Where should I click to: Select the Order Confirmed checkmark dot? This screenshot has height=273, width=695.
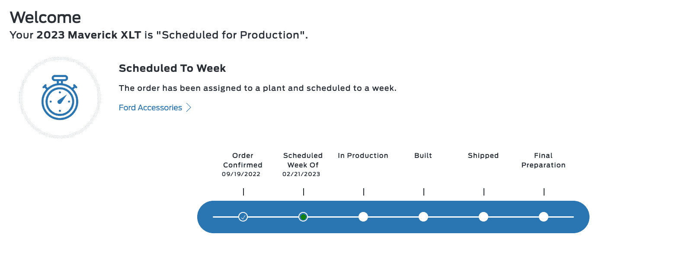point(243,217)
